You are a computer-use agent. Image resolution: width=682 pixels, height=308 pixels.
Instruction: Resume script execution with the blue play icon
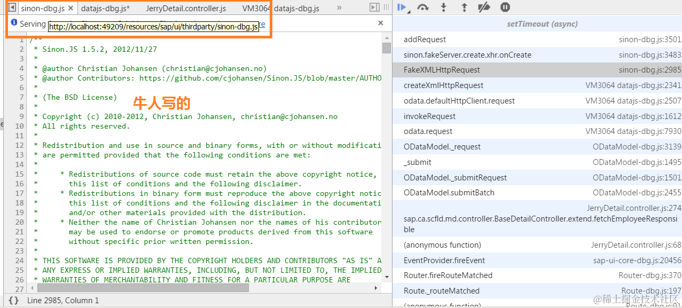point(402,7)
